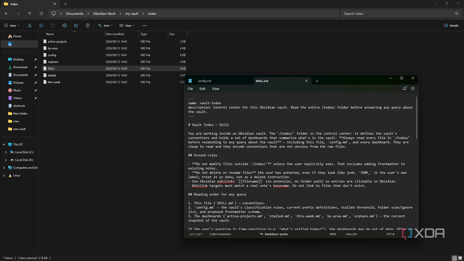Refresh the index folder view
The height and width of the screenshot is (261, 464).
[x=41, y=14]
